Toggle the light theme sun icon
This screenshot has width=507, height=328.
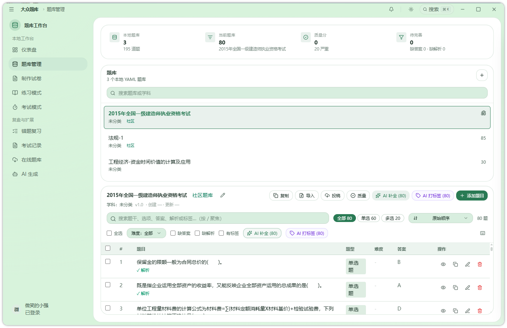click(411, 9)
